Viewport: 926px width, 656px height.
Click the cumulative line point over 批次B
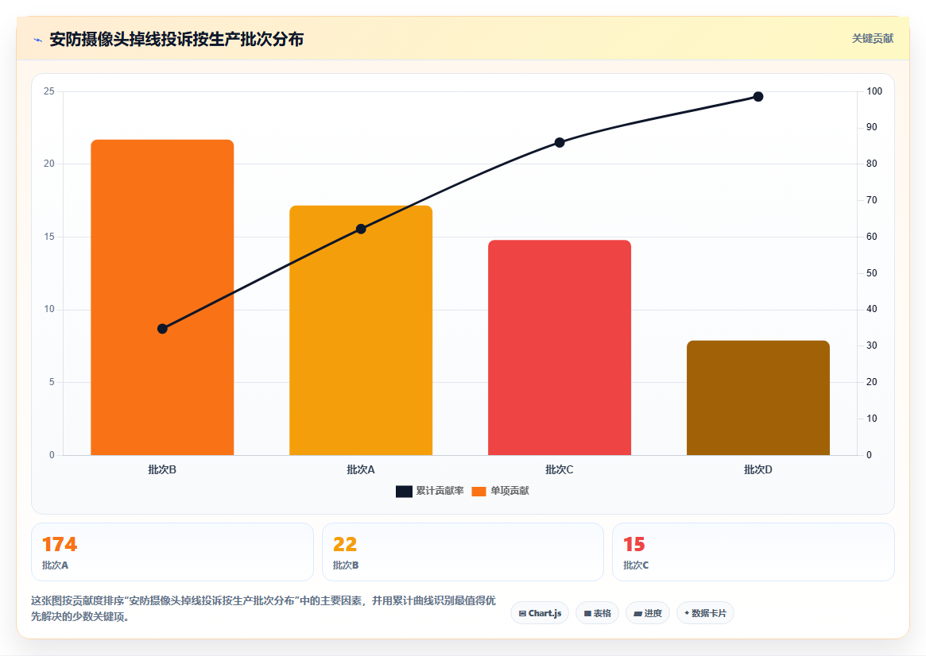162,329
